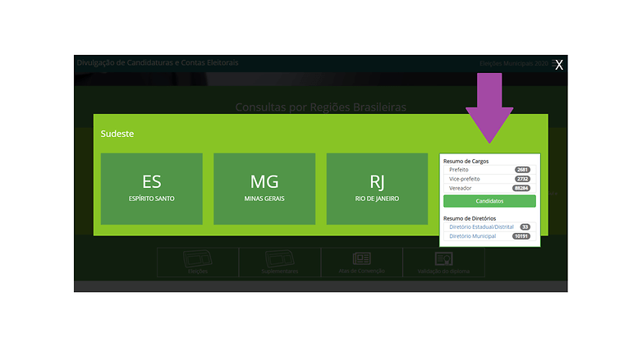
Task: Open the Atas de Convenção icon
Action: pyautogui.click(x=361, y=262)
